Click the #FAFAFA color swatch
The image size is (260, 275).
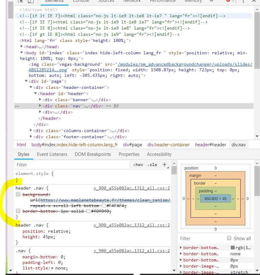[x=104, y=206]
